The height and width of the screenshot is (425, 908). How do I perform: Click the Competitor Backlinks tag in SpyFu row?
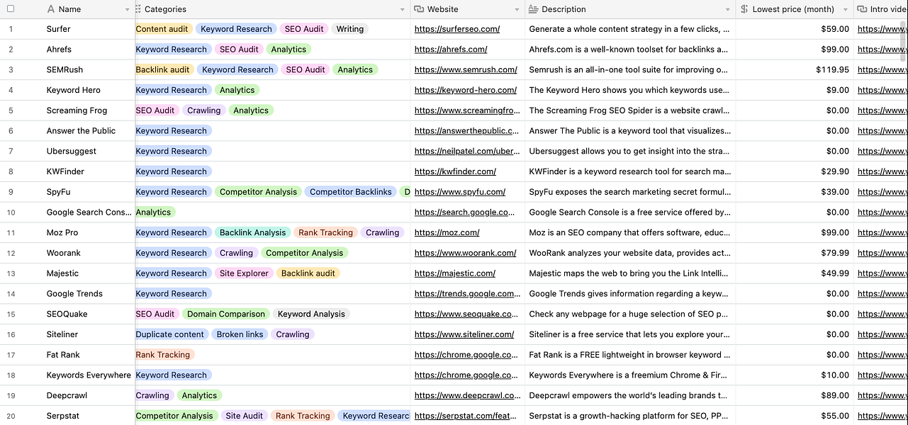[x=351, y=192]
